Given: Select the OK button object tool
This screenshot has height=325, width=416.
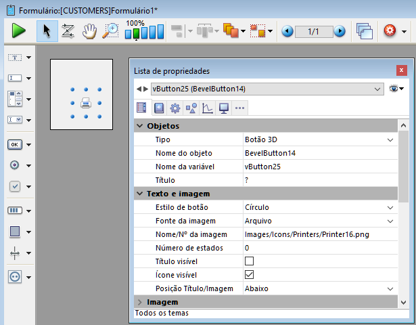Looking at the screenshot, I should click(15, 144).
